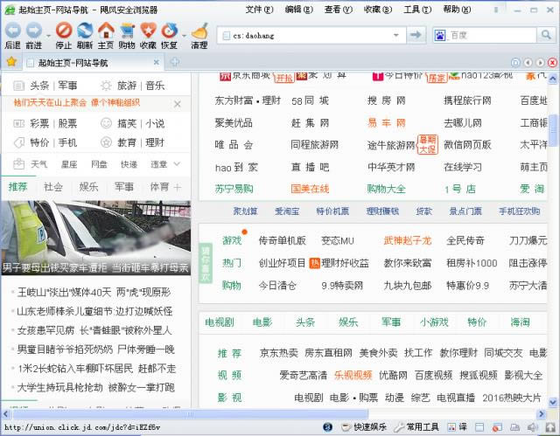560x436 pixels.
Task: Click the sound speaker status icon
Action: tap(533, 427)
